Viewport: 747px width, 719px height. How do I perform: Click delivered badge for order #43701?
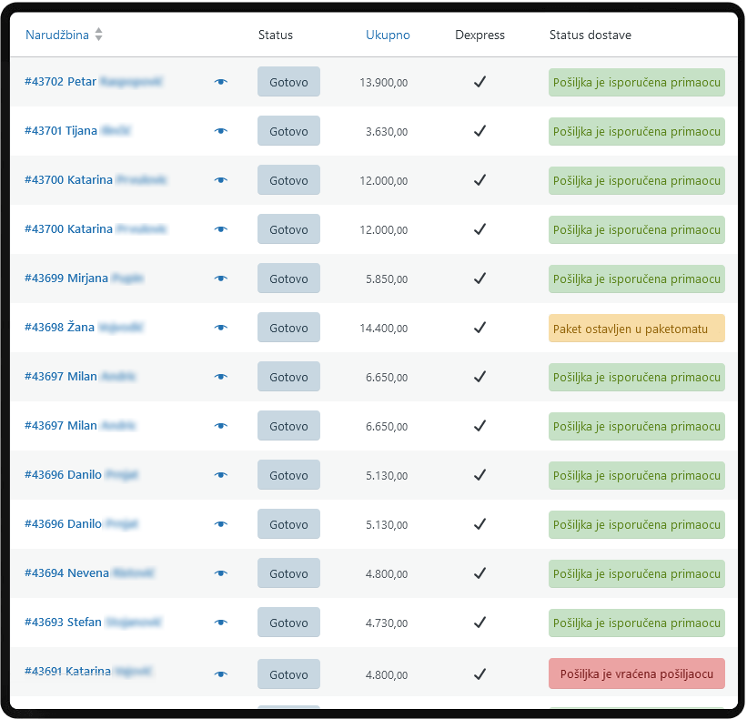[x=637, y=131]
